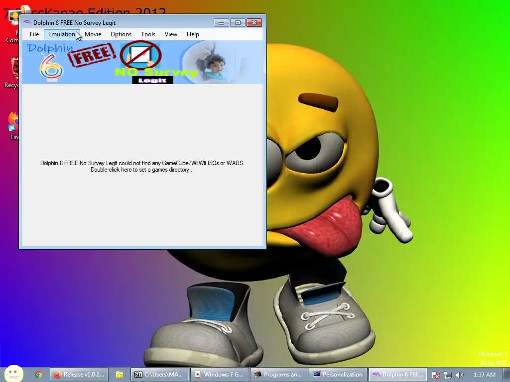Launch Chrome from the taskbar
Screen dimensions: 510x382
(38, 375)
